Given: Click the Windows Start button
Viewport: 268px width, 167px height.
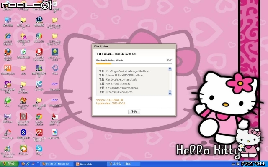Looking at the screenshot, I should point(9,164).
